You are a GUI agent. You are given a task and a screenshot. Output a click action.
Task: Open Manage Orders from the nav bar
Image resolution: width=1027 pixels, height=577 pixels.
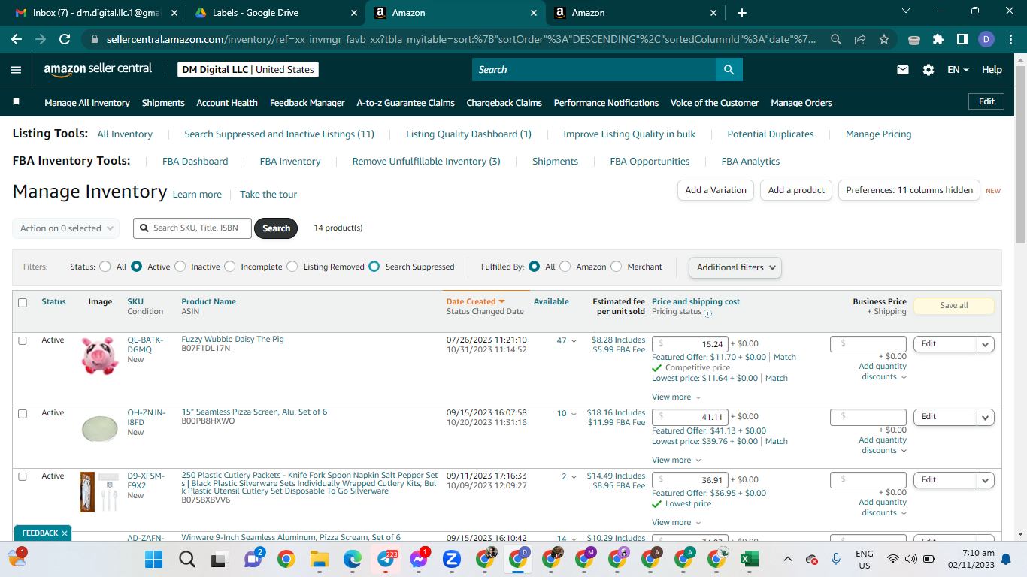point(801,103)
